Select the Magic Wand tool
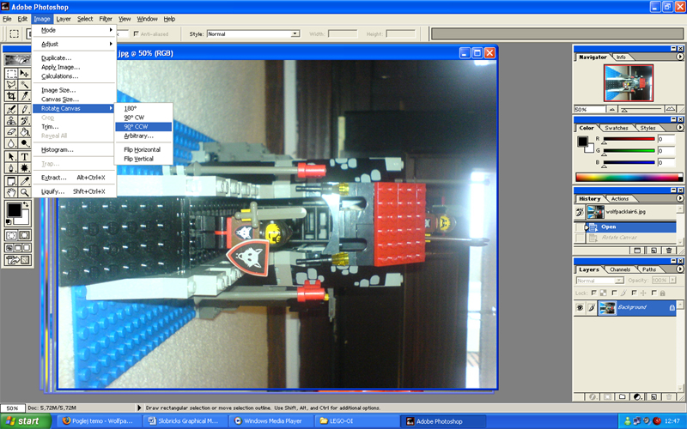Image resolution: width=687 pixels, height=429 pixels. tap(25, 84)
